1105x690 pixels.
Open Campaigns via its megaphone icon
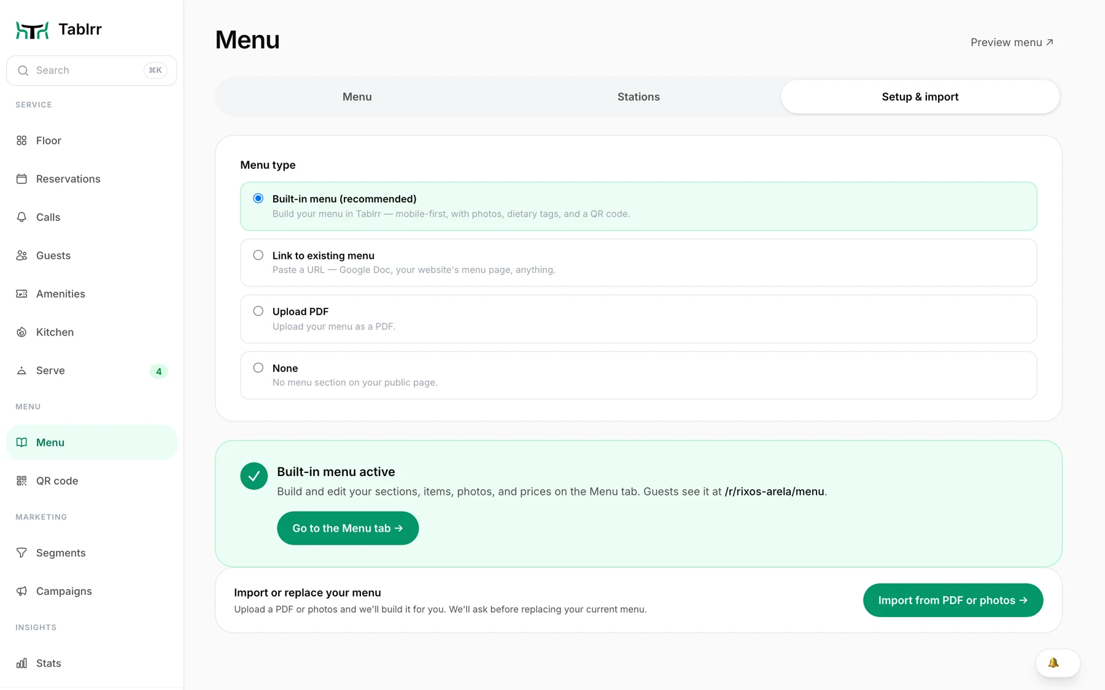[x=21, y=591]
